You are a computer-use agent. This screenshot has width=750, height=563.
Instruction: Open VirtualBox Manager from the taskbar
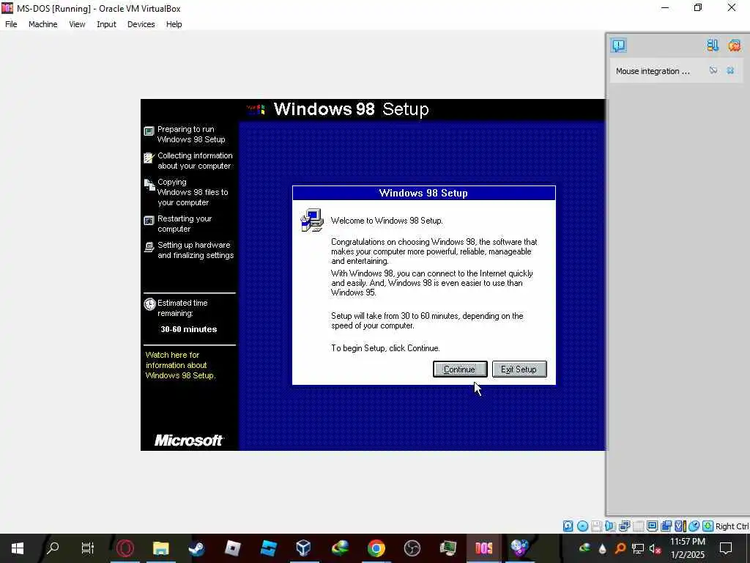[x=304, y=548]
